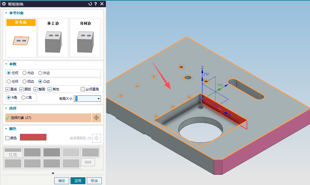Open the help question mark icon
Viewport: 310px width, 185px height.
point(96,4)
